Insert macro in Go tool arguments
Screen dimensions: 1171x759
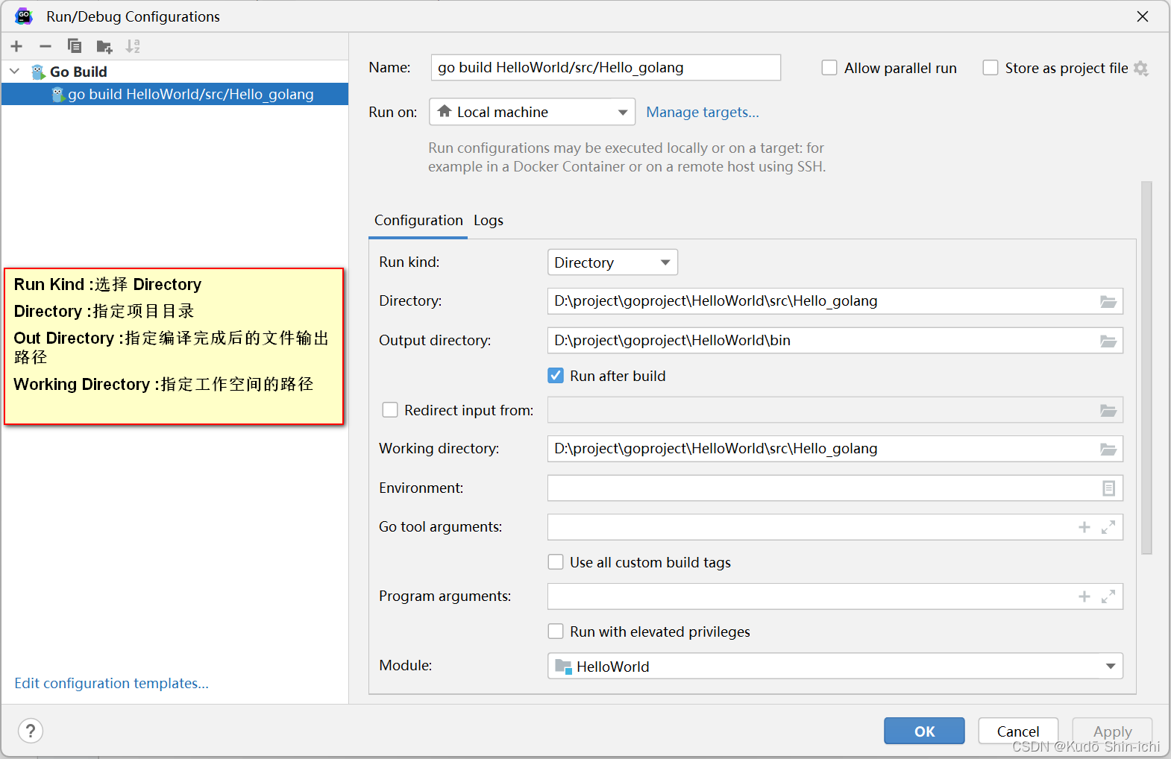tap(1084, 527)
